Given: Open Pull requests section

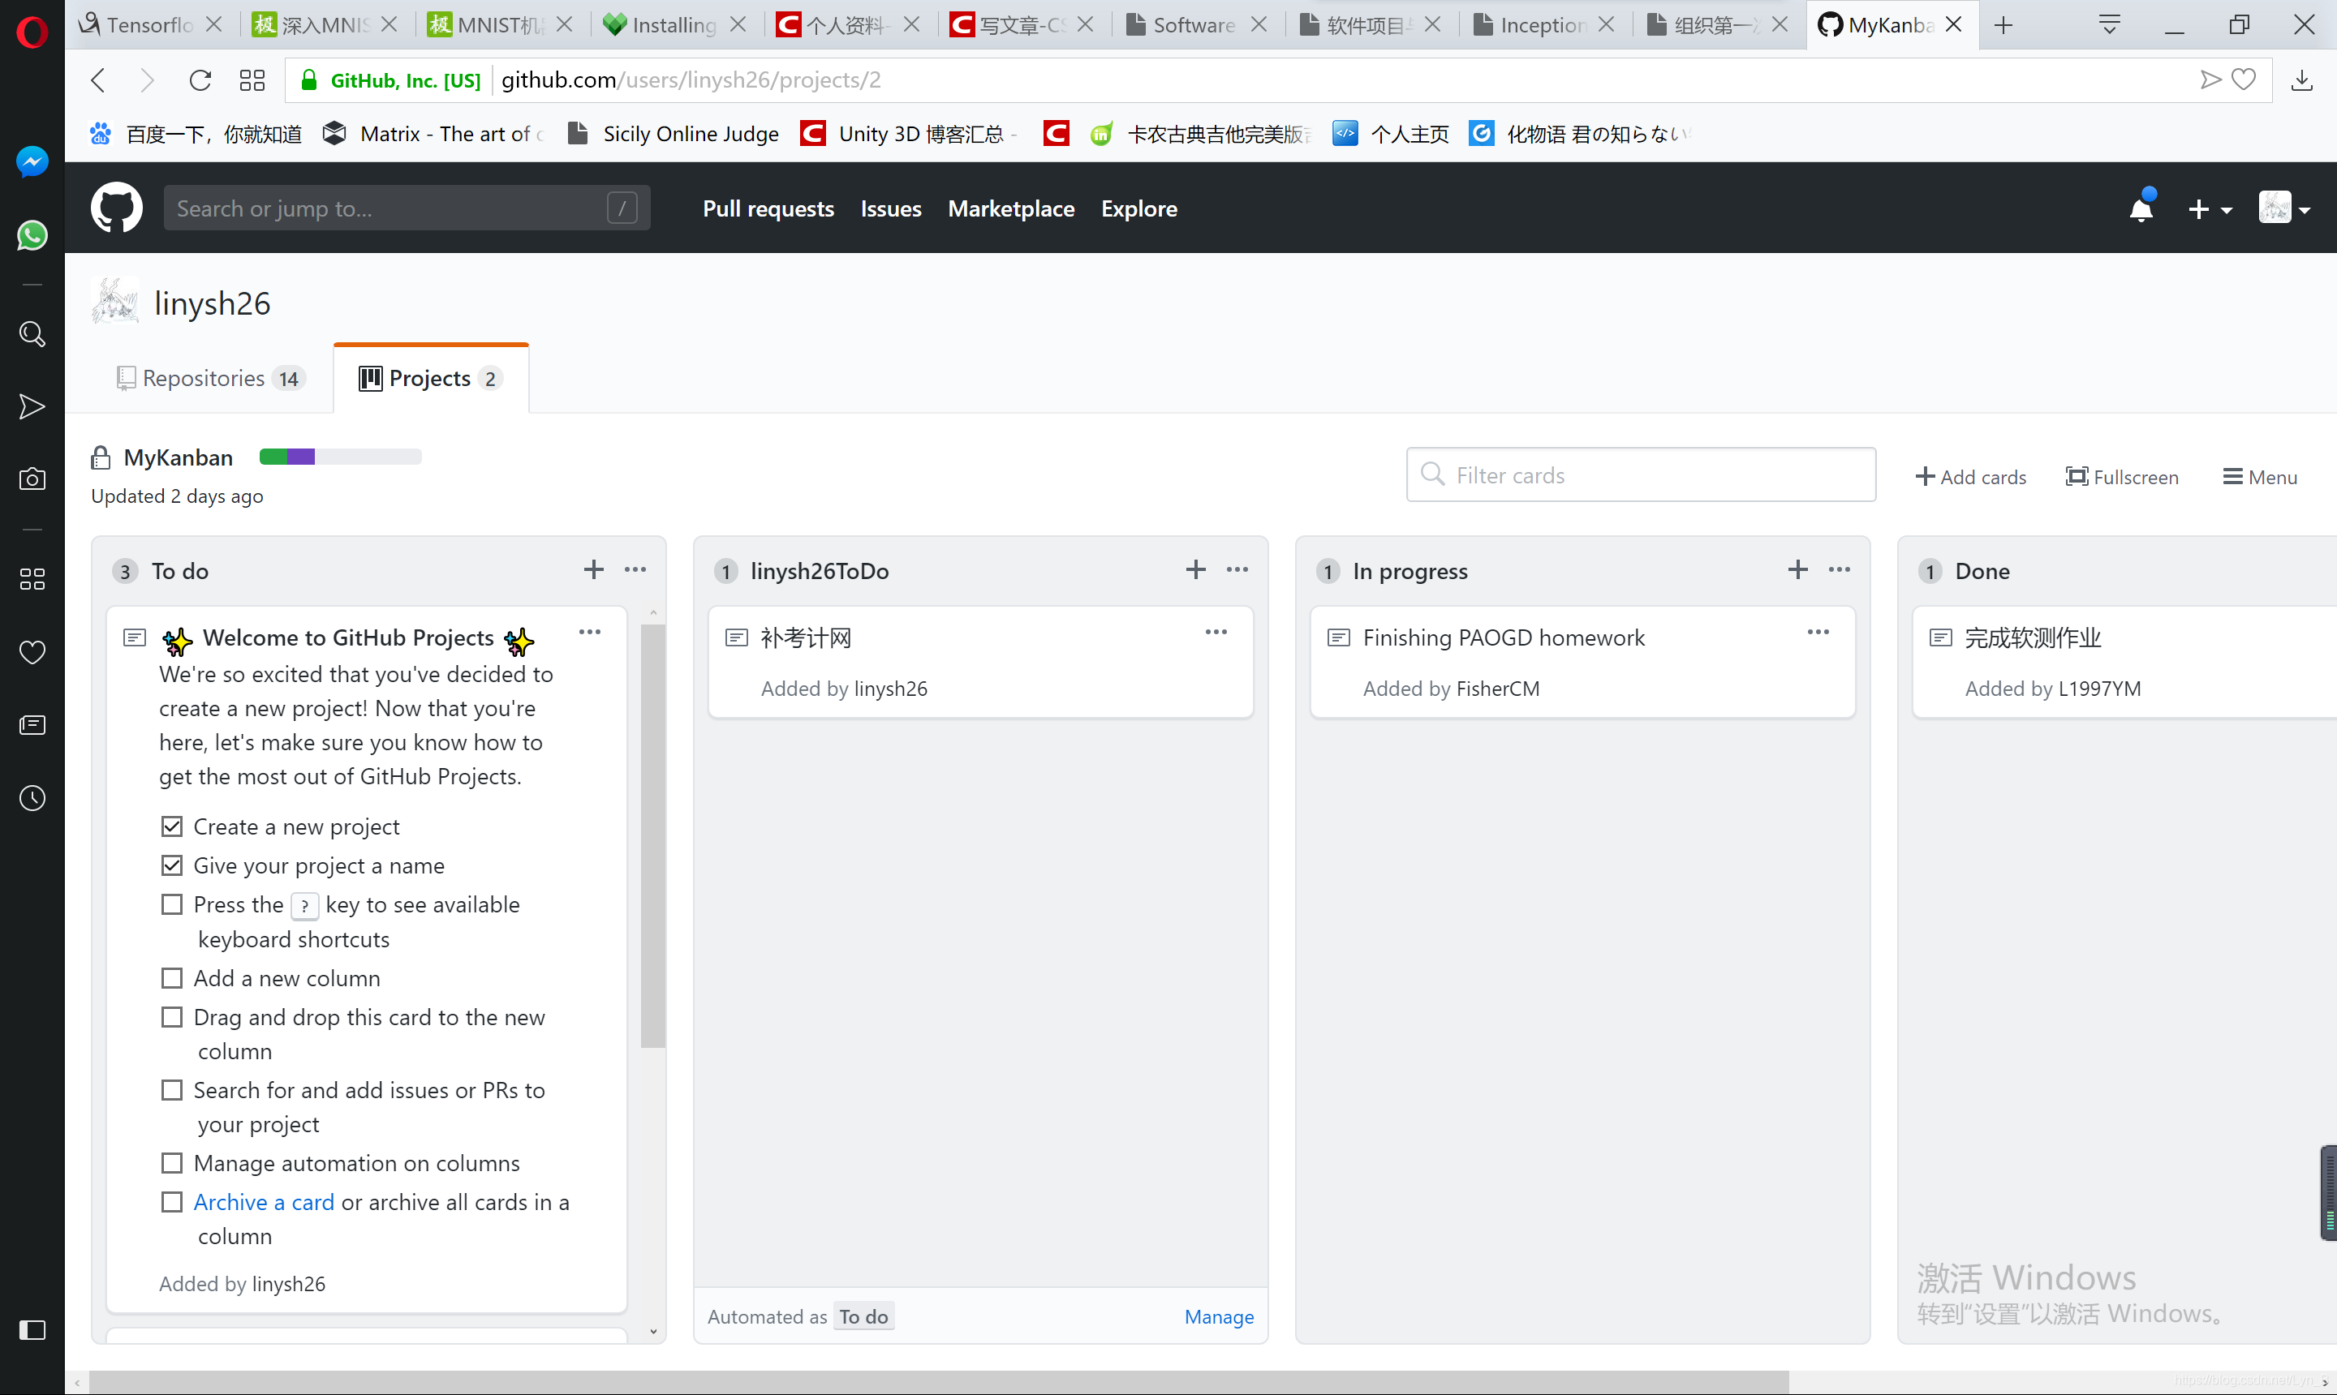Looking at the screenshot, I should click(x=769, y=208).
